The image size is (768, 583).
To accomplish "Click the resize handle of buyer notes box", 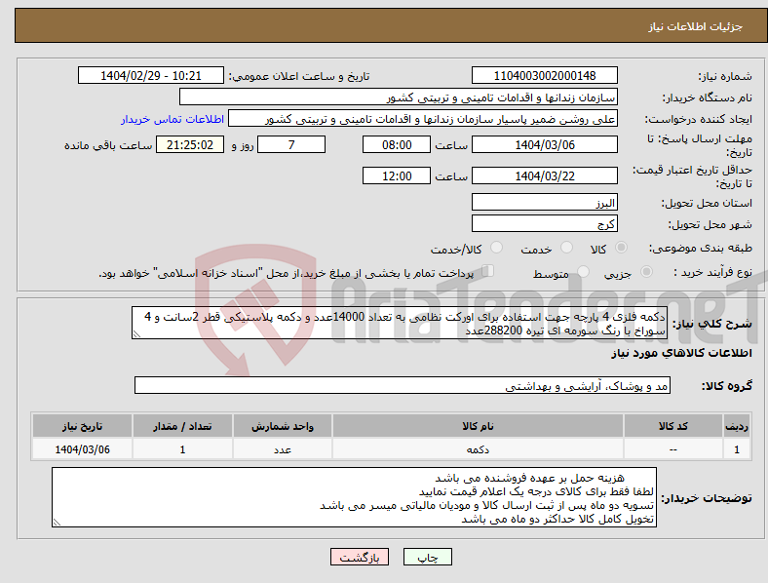I will pos(57,523).
